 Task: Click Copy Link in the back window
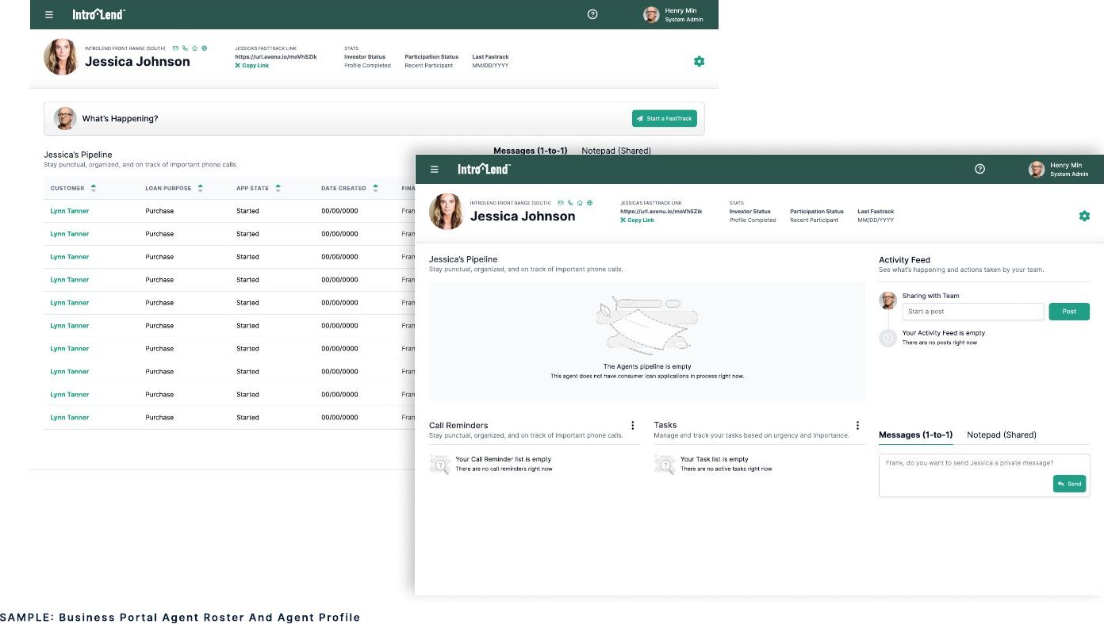click(252, 66)
